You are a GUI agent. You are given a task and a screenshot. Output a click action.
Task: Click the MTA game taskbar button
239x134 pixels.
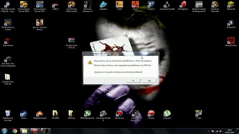click(x=46, y=131)
